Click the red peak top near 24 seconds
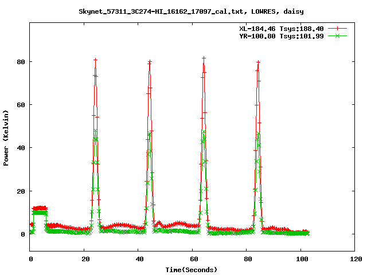Screen dimensions: 367x275 pos(96,60)
